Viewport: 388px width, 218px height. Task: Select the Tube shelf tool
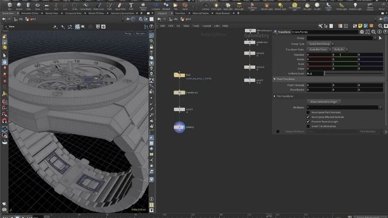click(x=28, y=6)
